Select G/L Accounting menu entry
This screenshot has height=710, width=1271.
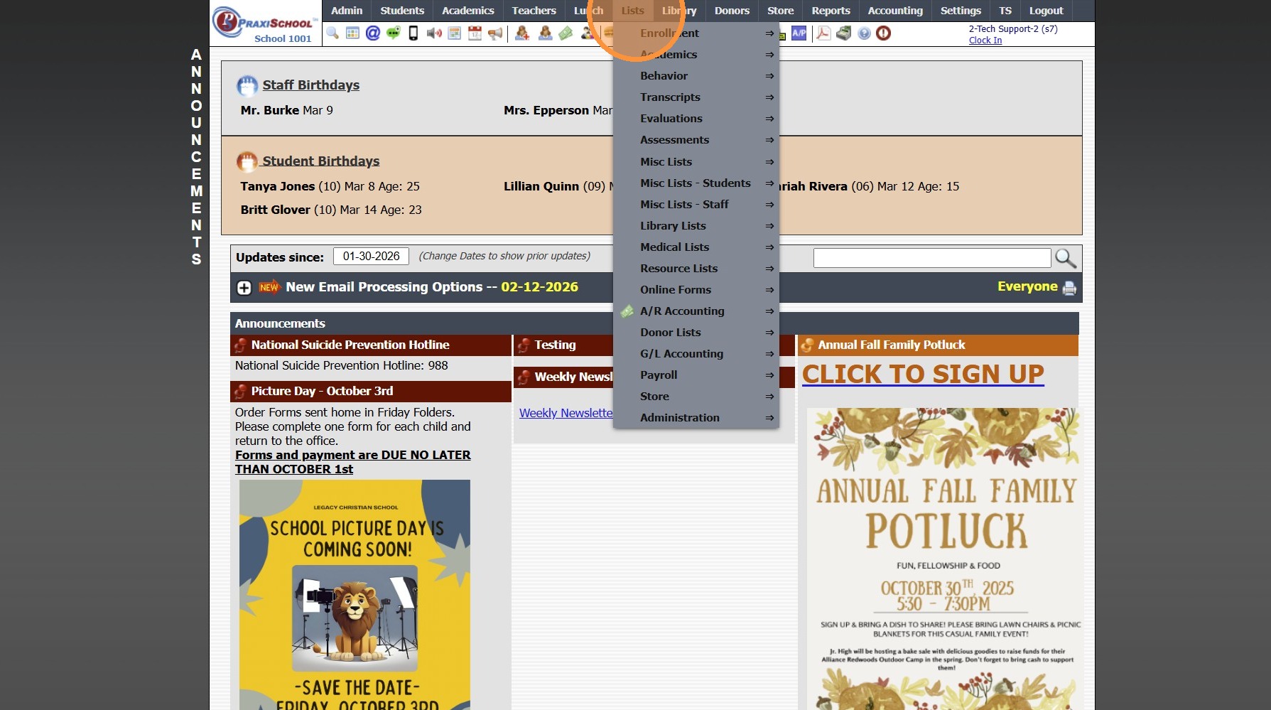tap(696, 354)
